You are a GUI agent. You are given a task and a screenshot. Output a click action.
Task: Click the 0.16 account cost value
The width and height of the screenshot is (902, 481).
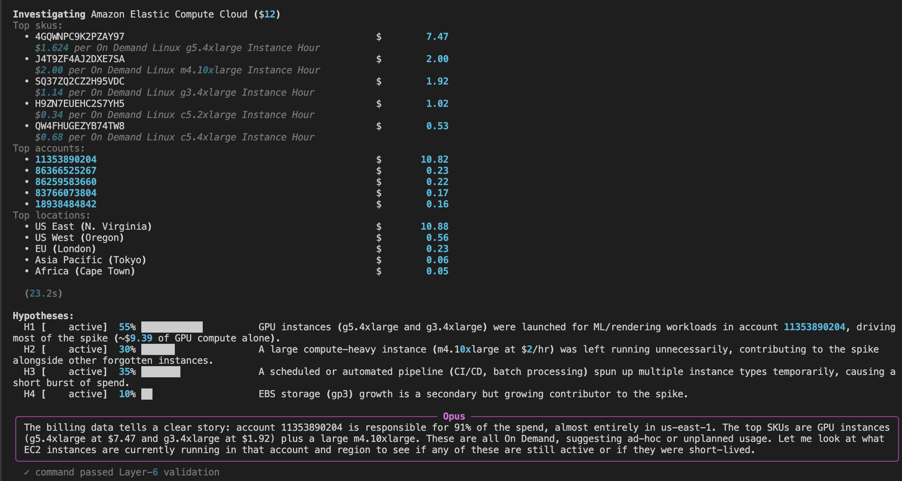437,204
